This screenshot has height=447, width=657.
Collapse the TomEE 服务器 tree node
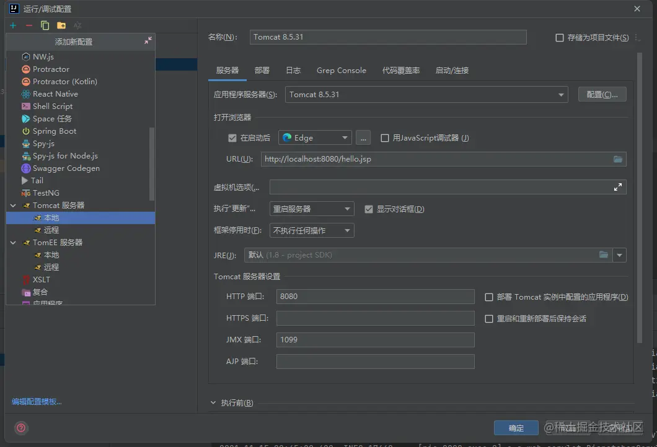(x=13, y=243)
